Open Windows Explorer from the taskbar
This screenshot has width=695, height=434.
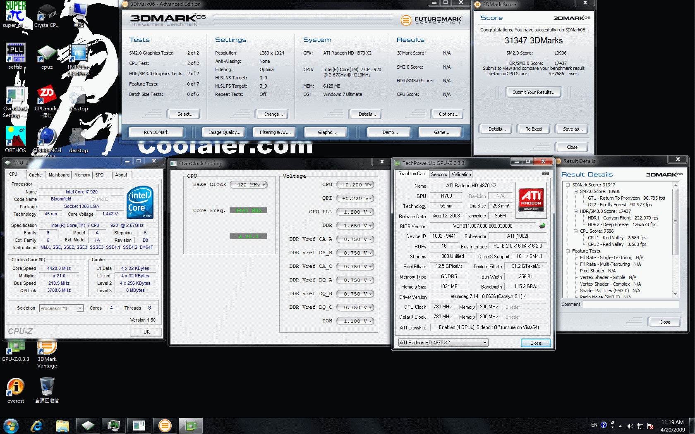(x=62, y=426)
